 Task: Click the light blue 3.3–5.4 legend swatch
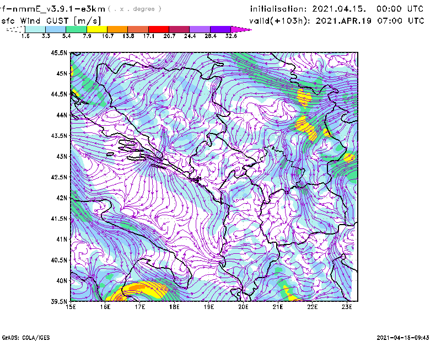click(56, 29)
